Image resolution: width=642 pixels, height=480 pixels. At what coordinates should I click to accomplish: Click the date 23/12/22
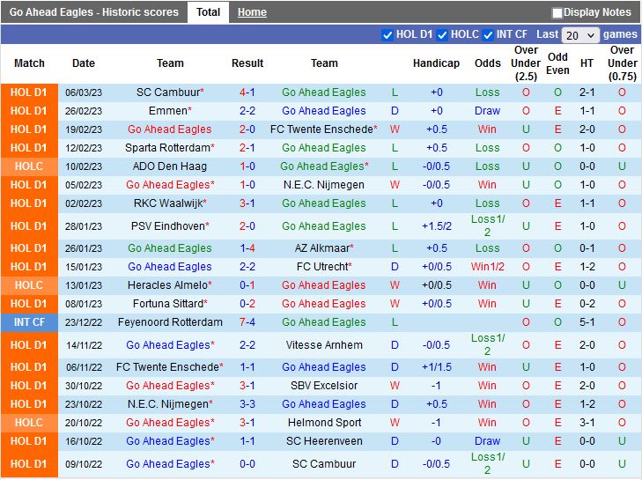pos(84,322)
